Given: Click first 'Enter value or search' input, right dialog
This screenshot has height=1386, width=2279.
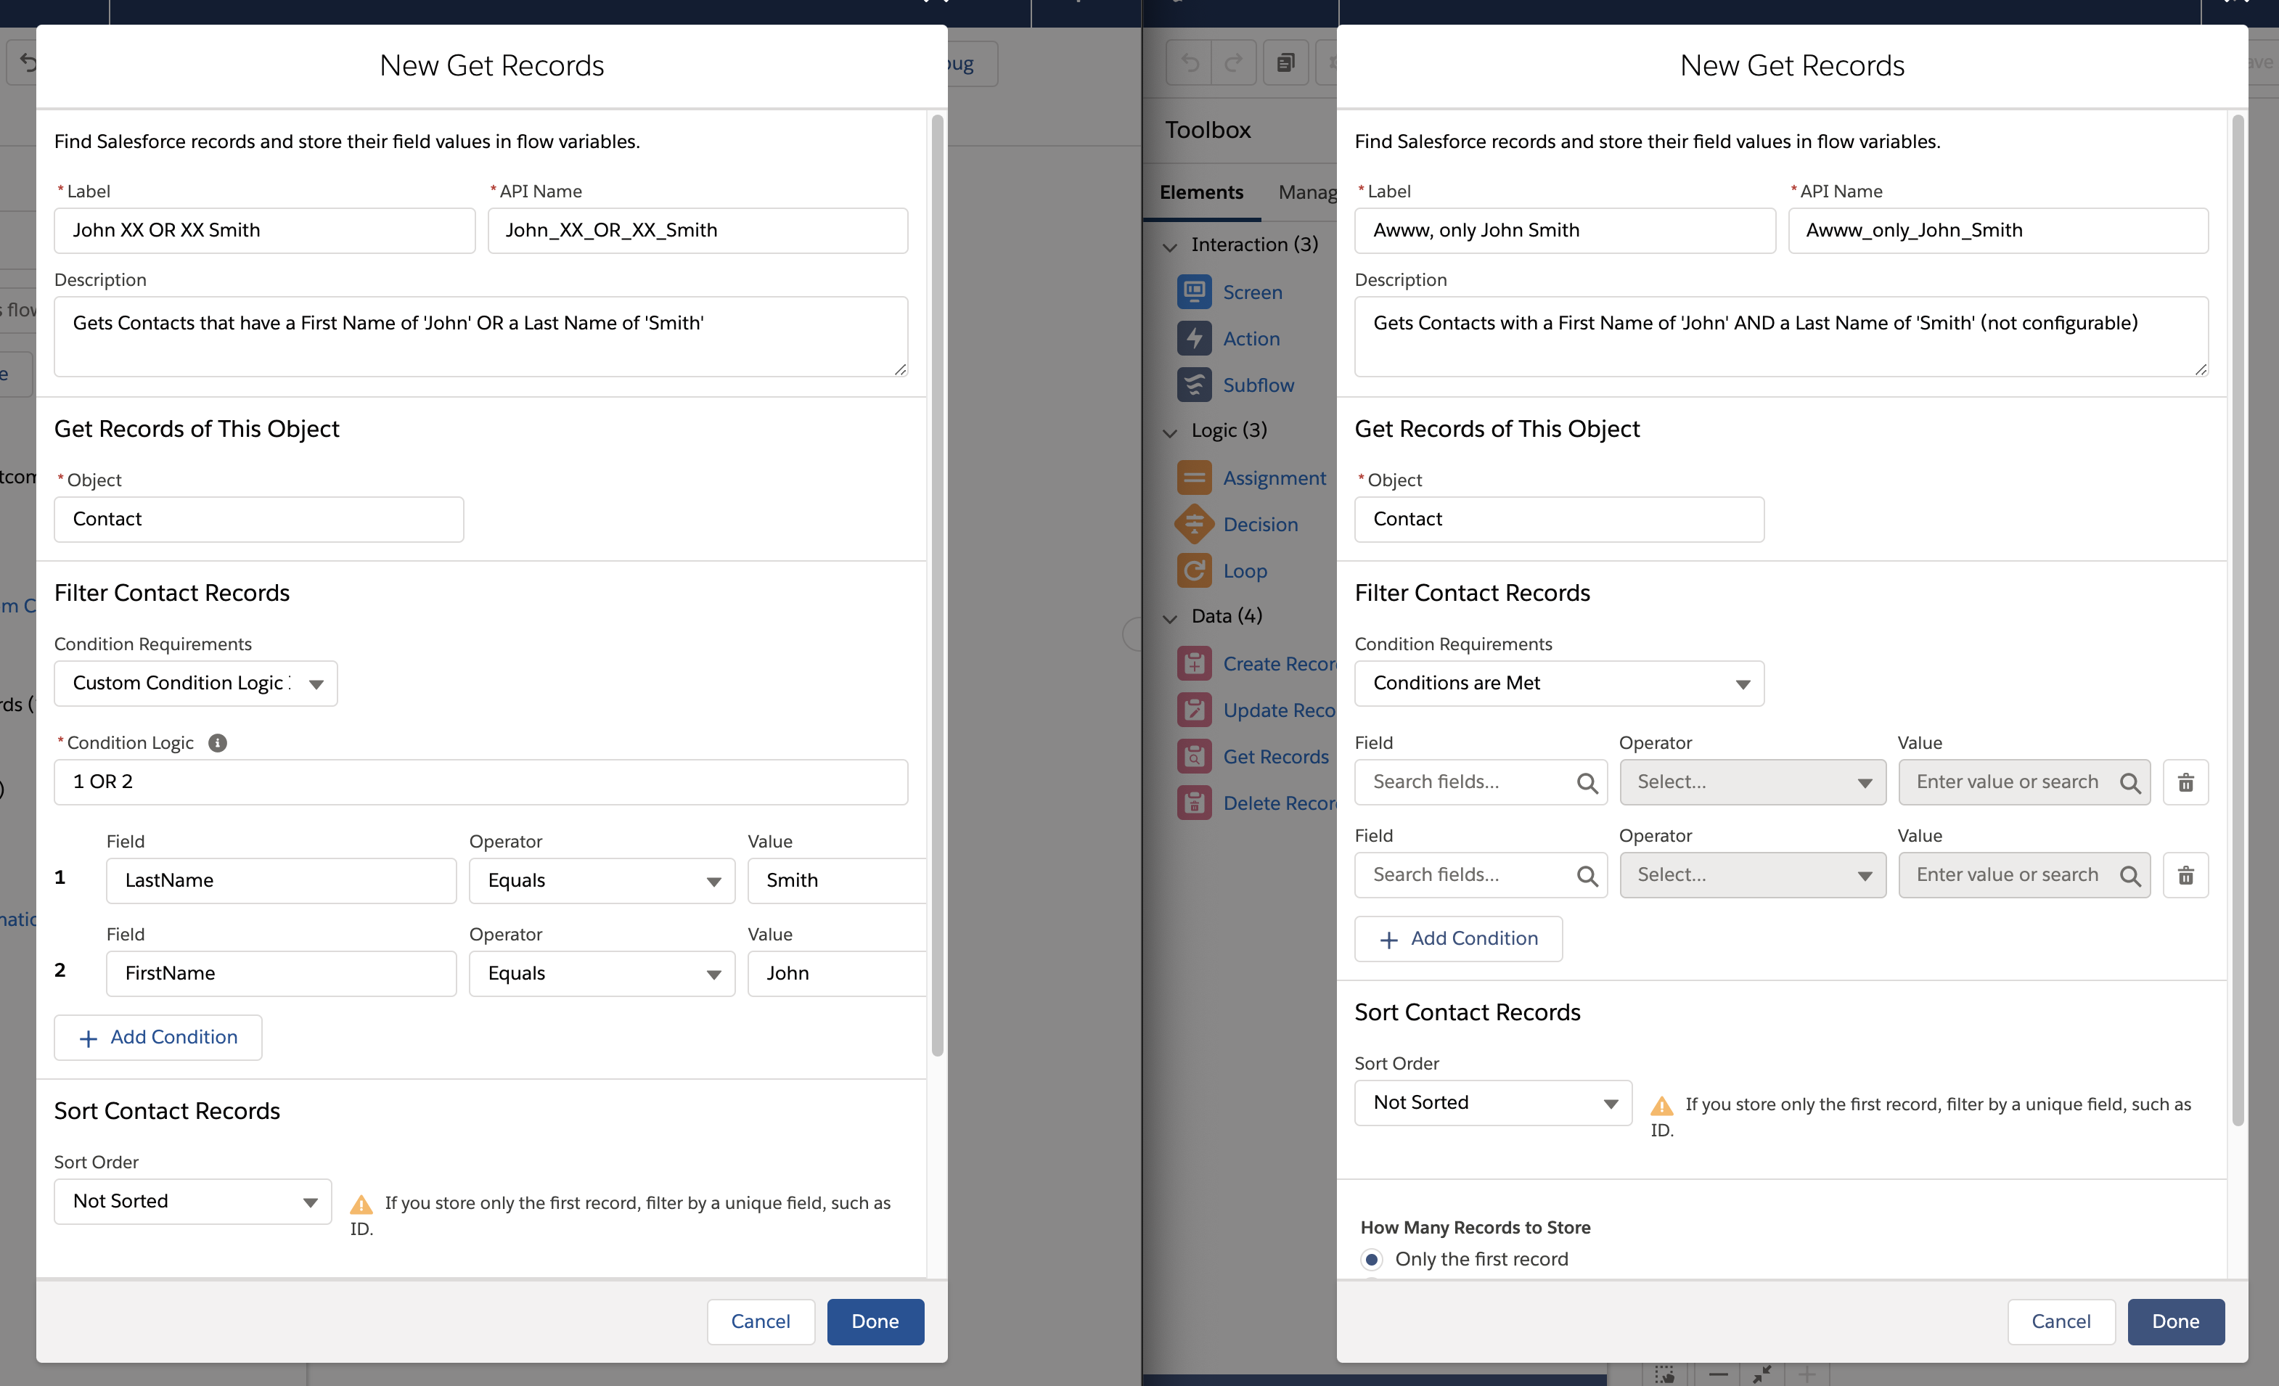Looking at the screenshot, I should coord(2025,782).
